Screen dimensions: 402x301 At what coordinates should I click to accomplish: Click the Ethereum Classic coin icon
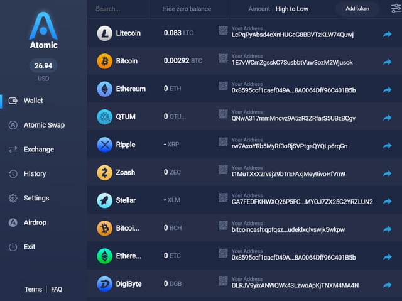(x=105, y=256)
